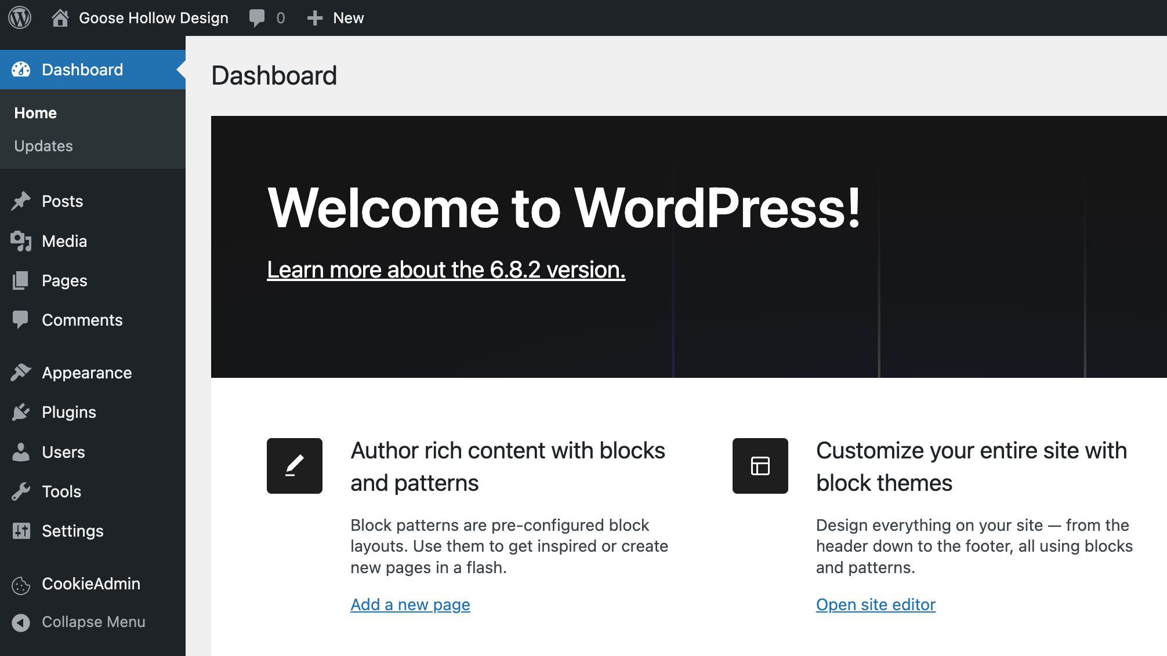The image size is (1167, 656).
Task: Click the Settings sliders icon
Action: (x=21, y=531)
